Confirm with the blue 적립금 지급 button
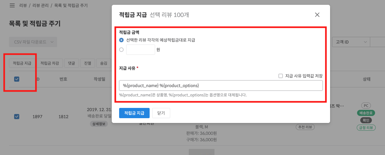Image resolution: width=385 pixels, height=155 pixels. (x=134, y=113)
